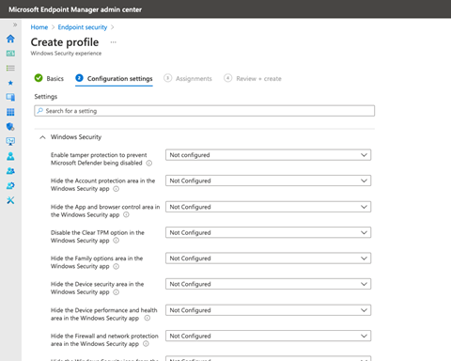The width and height of the screenshot is (451, 361).
Task: Click info icon for Family options setting
Action: pos(116,266)
